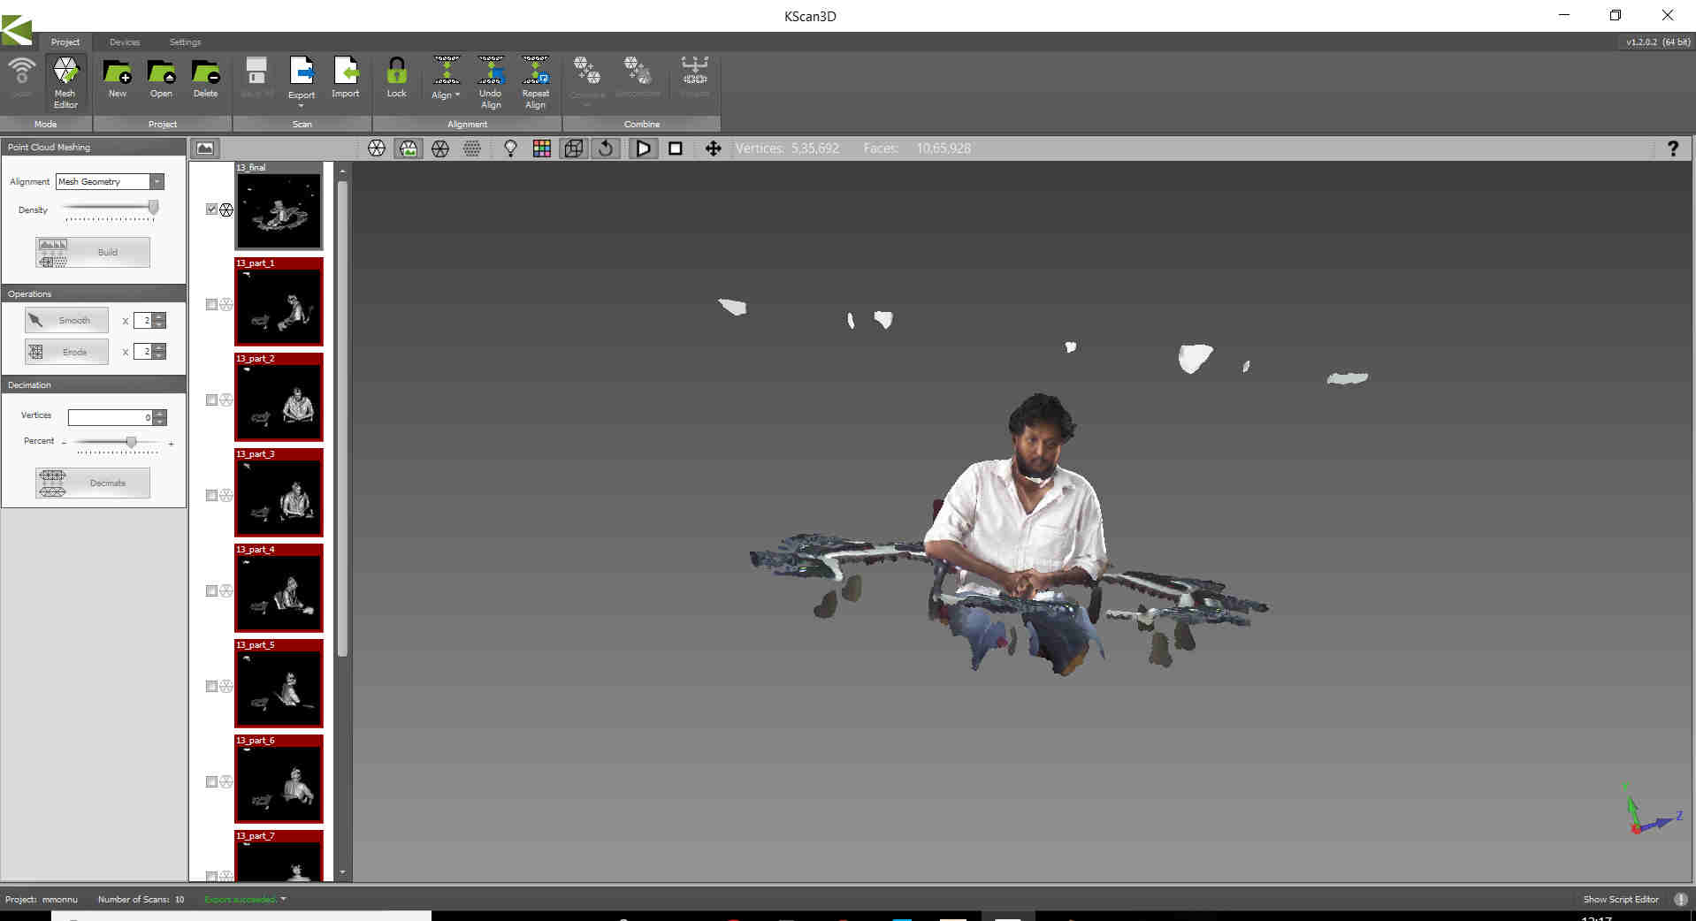Toggle scan thumbnail image panel icon
The width and height of the screenshot is (1696, 921).
pos(205,148)
